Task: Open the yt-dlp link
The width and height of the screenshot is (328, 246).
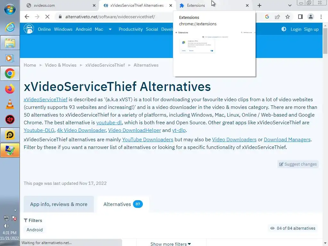Action: (x=179, y=130)
